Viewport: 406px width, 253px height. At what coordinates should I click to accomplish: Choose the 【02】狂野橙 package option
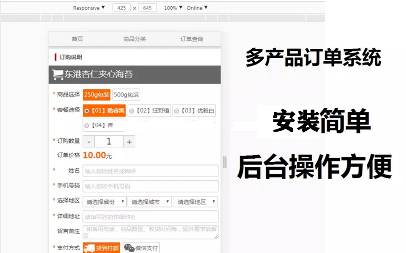point(132,110)
